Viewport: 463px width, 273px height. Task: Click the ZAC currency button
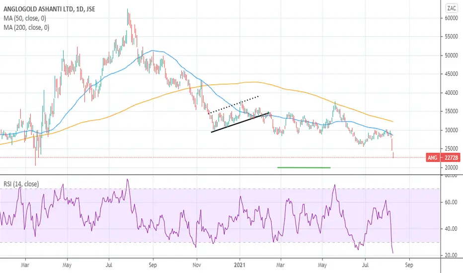pyautogui.click(x=452, y=8)
